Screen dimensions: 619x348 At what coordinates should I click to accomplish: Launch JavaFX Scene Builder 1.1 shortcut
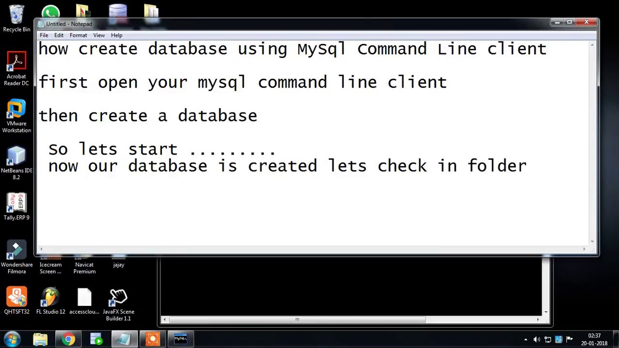118,305
